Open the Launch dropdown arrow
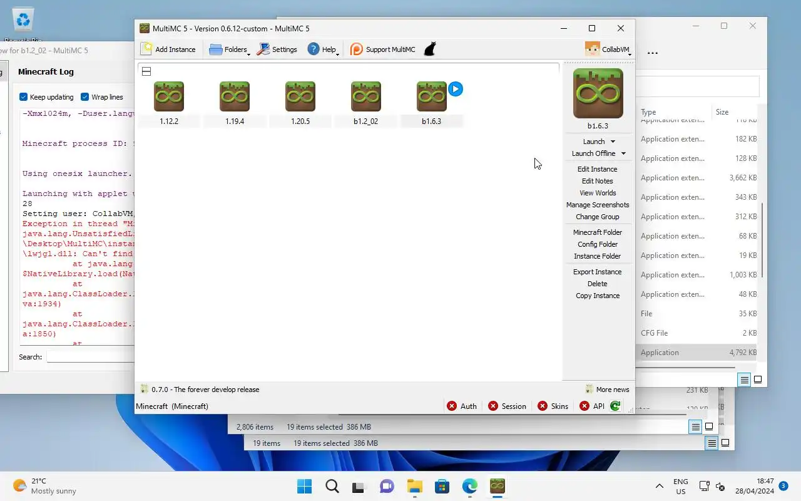The width and height of the screenshot is (801, 501). coord(613,142)
